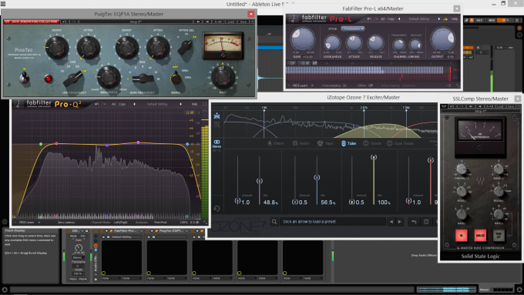Select Dual Triode exciter mode in Ozone
Screen dimensions: 524x295
[x=400, y=143]
